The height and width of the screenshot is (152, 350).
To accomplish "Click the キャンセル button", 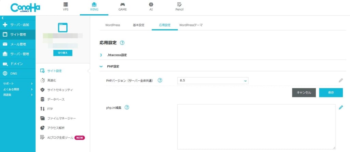I will coord(304,92).
